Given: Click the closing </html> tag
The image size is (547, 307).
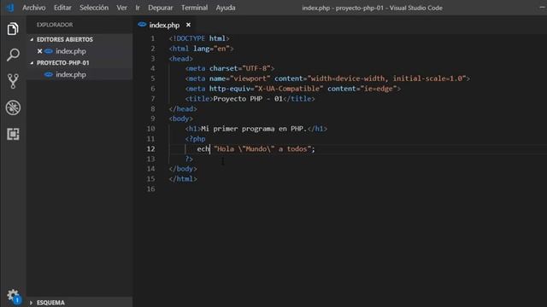Looking at the screenshot, I should coord(183,178).
